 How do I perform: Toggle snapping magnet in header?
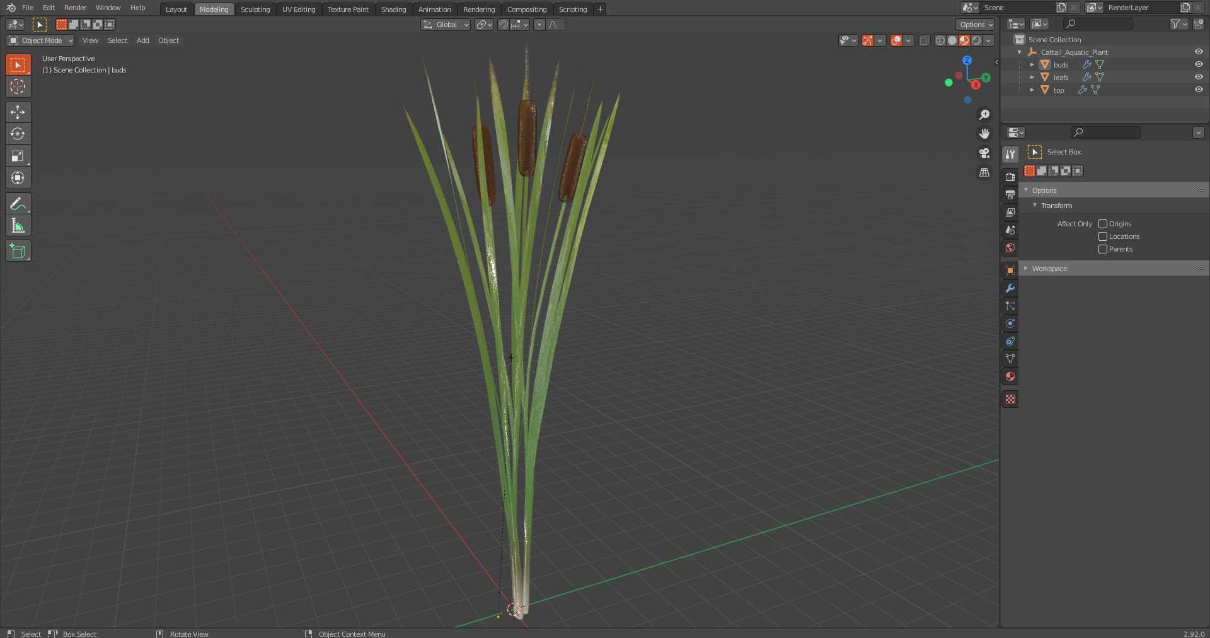(504, 25)
